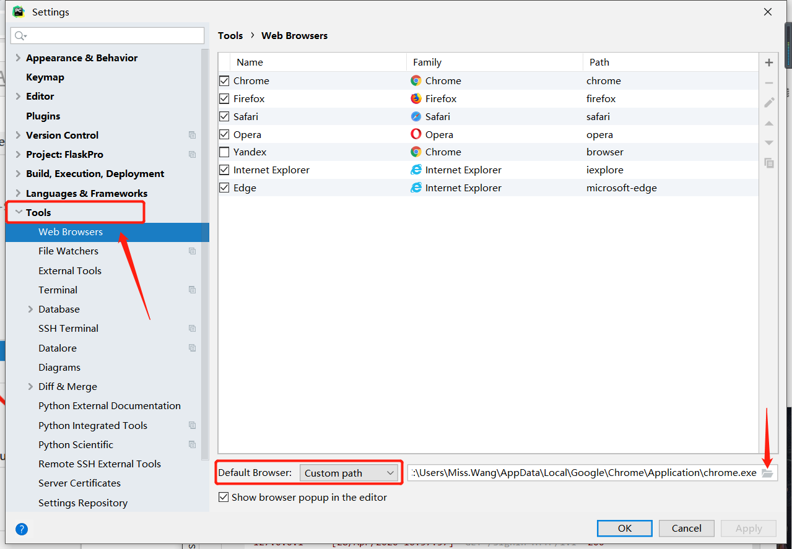The width and height of the screenshot is (792, 549).
Task: Open Keymap settings
Action: coord(45,77)
